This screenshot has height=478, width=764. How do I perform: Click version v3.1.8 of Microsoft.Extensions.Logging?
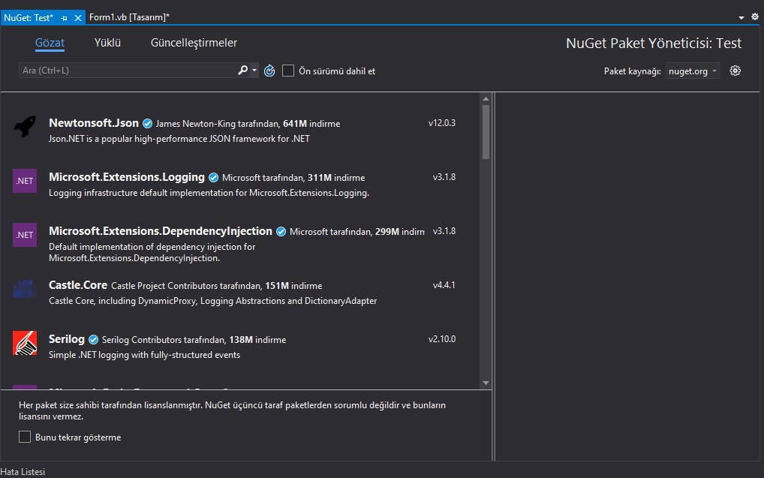(x=444, y=177)
